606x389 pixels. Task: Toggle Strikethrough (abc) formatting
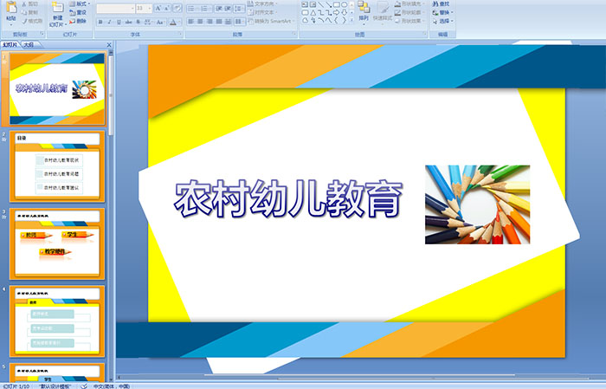pyautogui.click(x=128, y=22)
